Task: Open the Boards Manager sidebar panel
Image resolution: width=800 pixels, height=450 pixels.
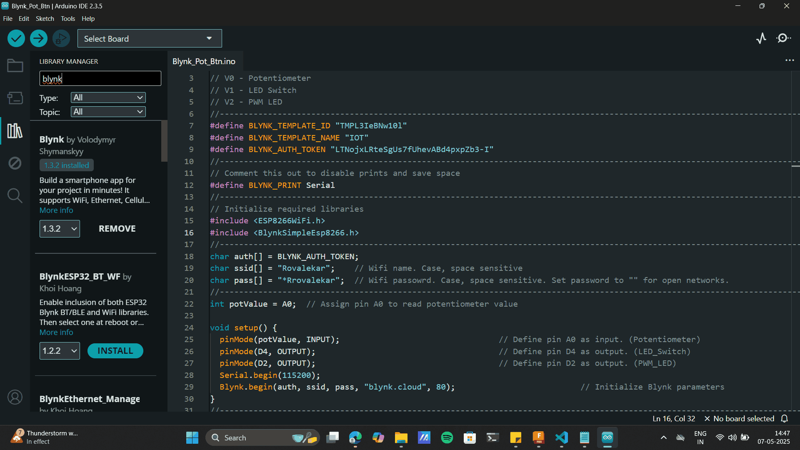Action: 15,98
